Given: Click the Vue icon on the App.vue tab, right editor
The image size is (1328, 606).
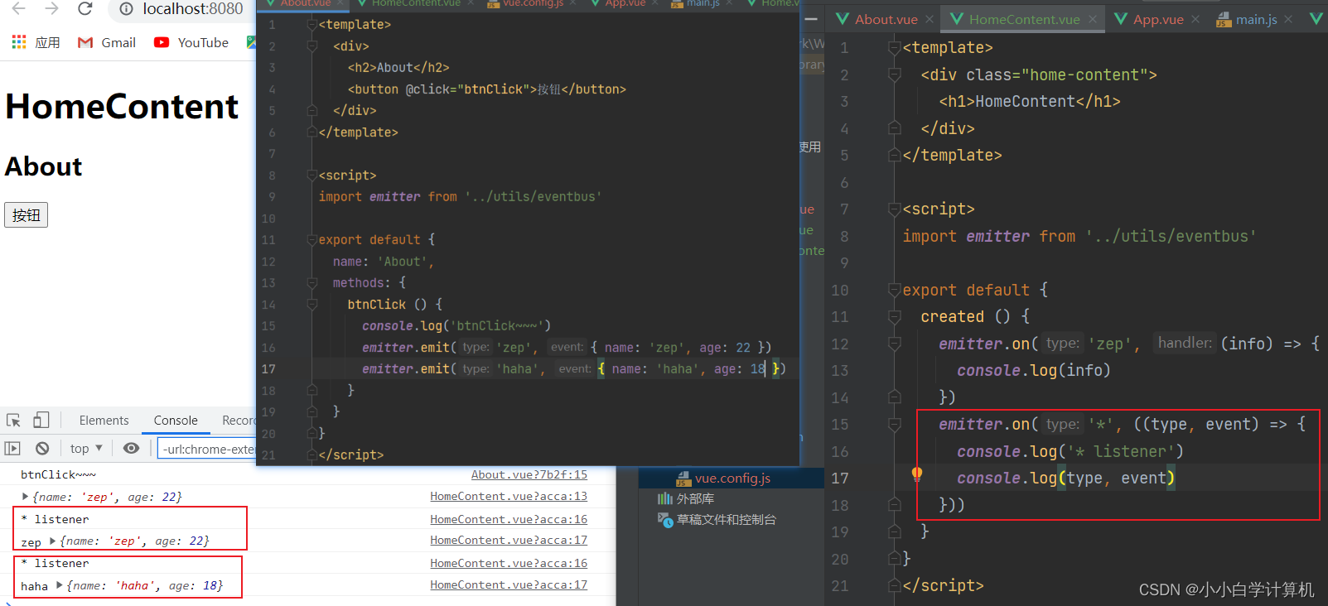Looking at the screenshot, I should [1121, 19].
